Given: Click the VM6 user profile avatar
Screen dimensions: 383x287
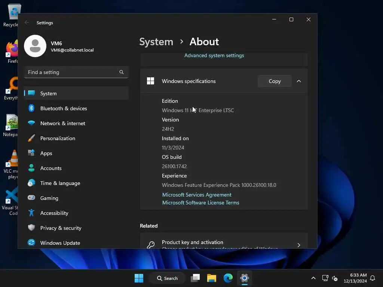Looking at the screenshot, I should pos(35,46).
